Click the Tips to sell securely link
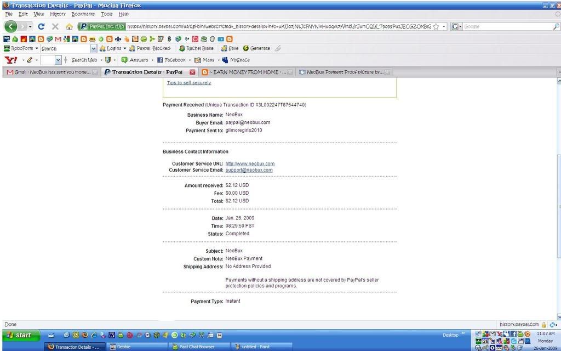Screen dimensions: 561x351 click(188, 83)
